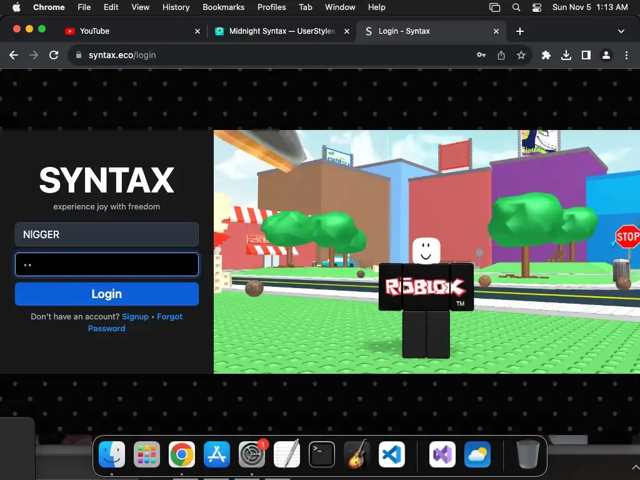
Task: Switch to the YouTube tab
Action: coord(131,31)
